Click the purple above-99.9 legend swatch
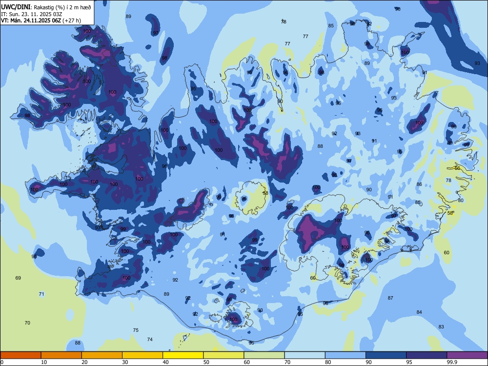This screenshot has height=366, width=488. (x=467, y=355)
